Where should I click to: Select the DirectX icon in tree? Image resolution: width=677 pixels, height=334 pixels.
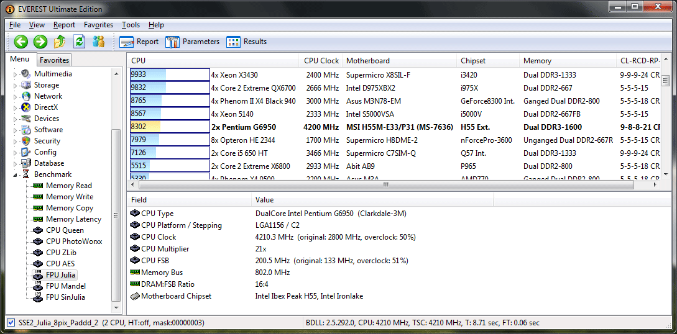(26, 107)
